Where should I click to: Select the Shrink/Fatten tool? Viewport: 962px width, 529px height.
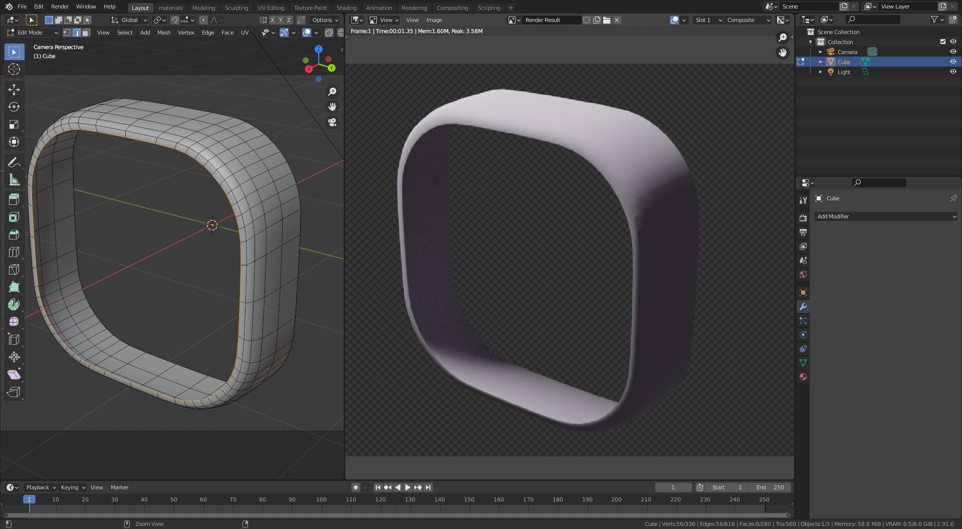pyautogui.click(x=14, y=357)
